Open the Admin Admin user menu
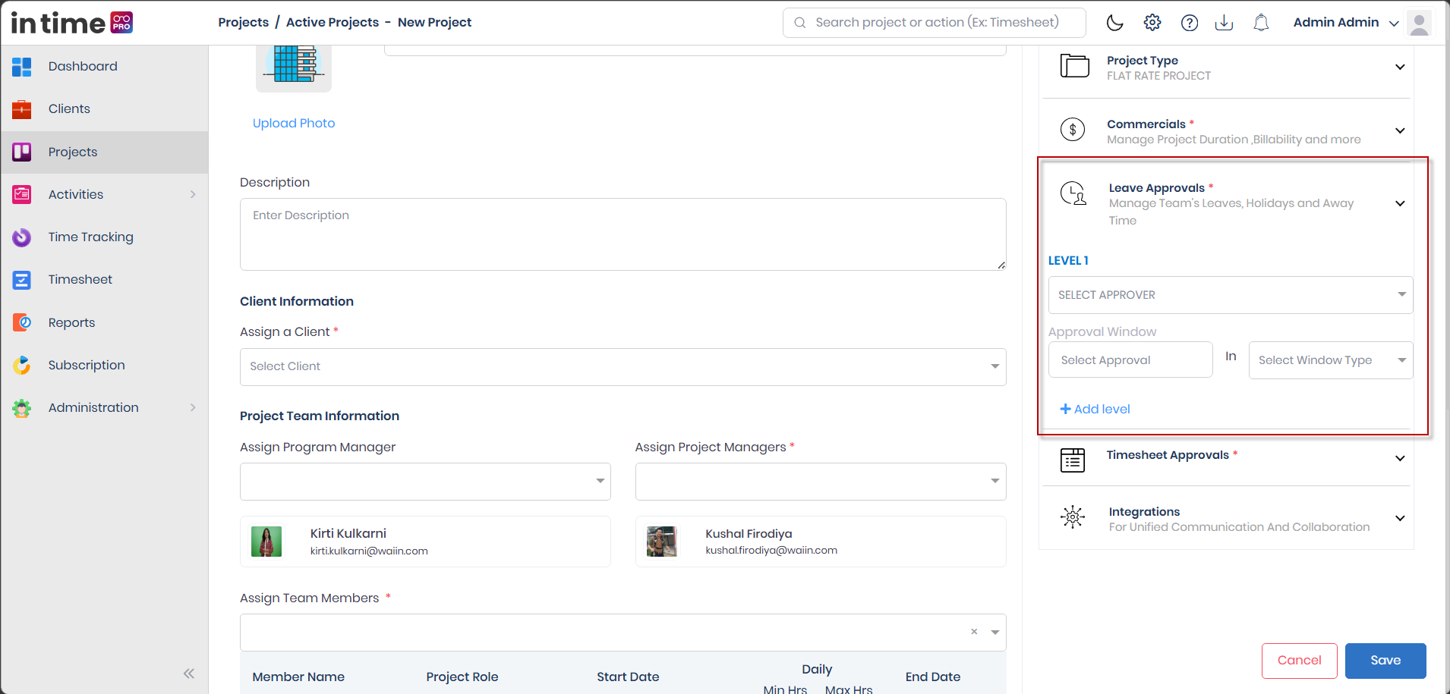Image resolution: width=1450 pixels, height=694 pixels. click(1346, 23)
